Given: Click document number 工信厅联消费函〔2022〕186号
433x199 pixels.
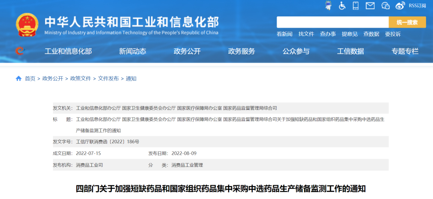Looking at the screenshot, I should click(x=108, y=142).
